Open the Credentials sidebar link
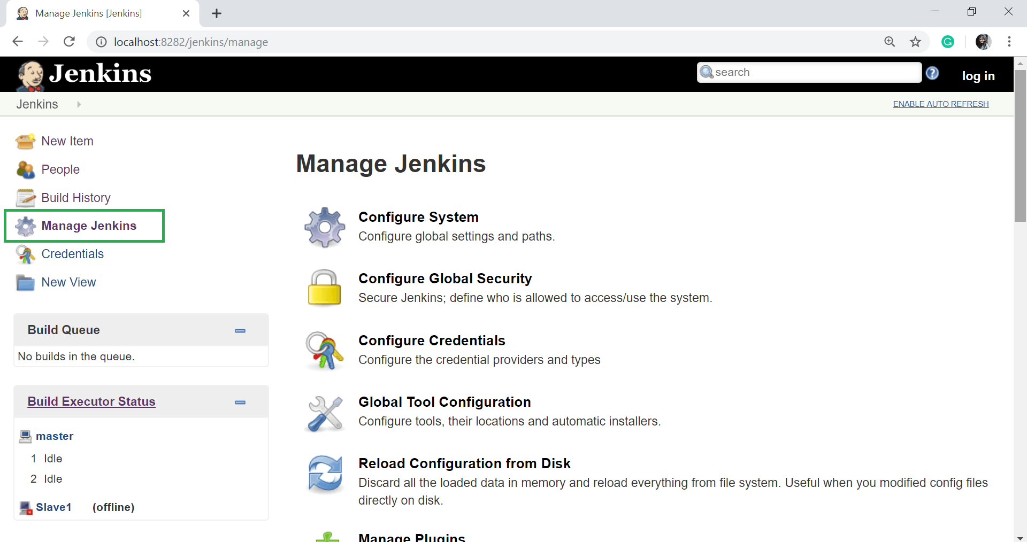Viewport: 1027px width, 542px height. [73, 254]
